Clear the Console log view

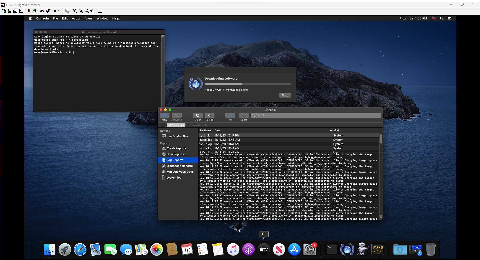point(198,115)
